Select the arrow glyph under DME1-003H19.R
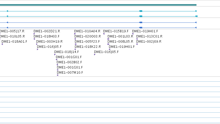The height and width of the screenshot is (124, 220). coord(37,44)
